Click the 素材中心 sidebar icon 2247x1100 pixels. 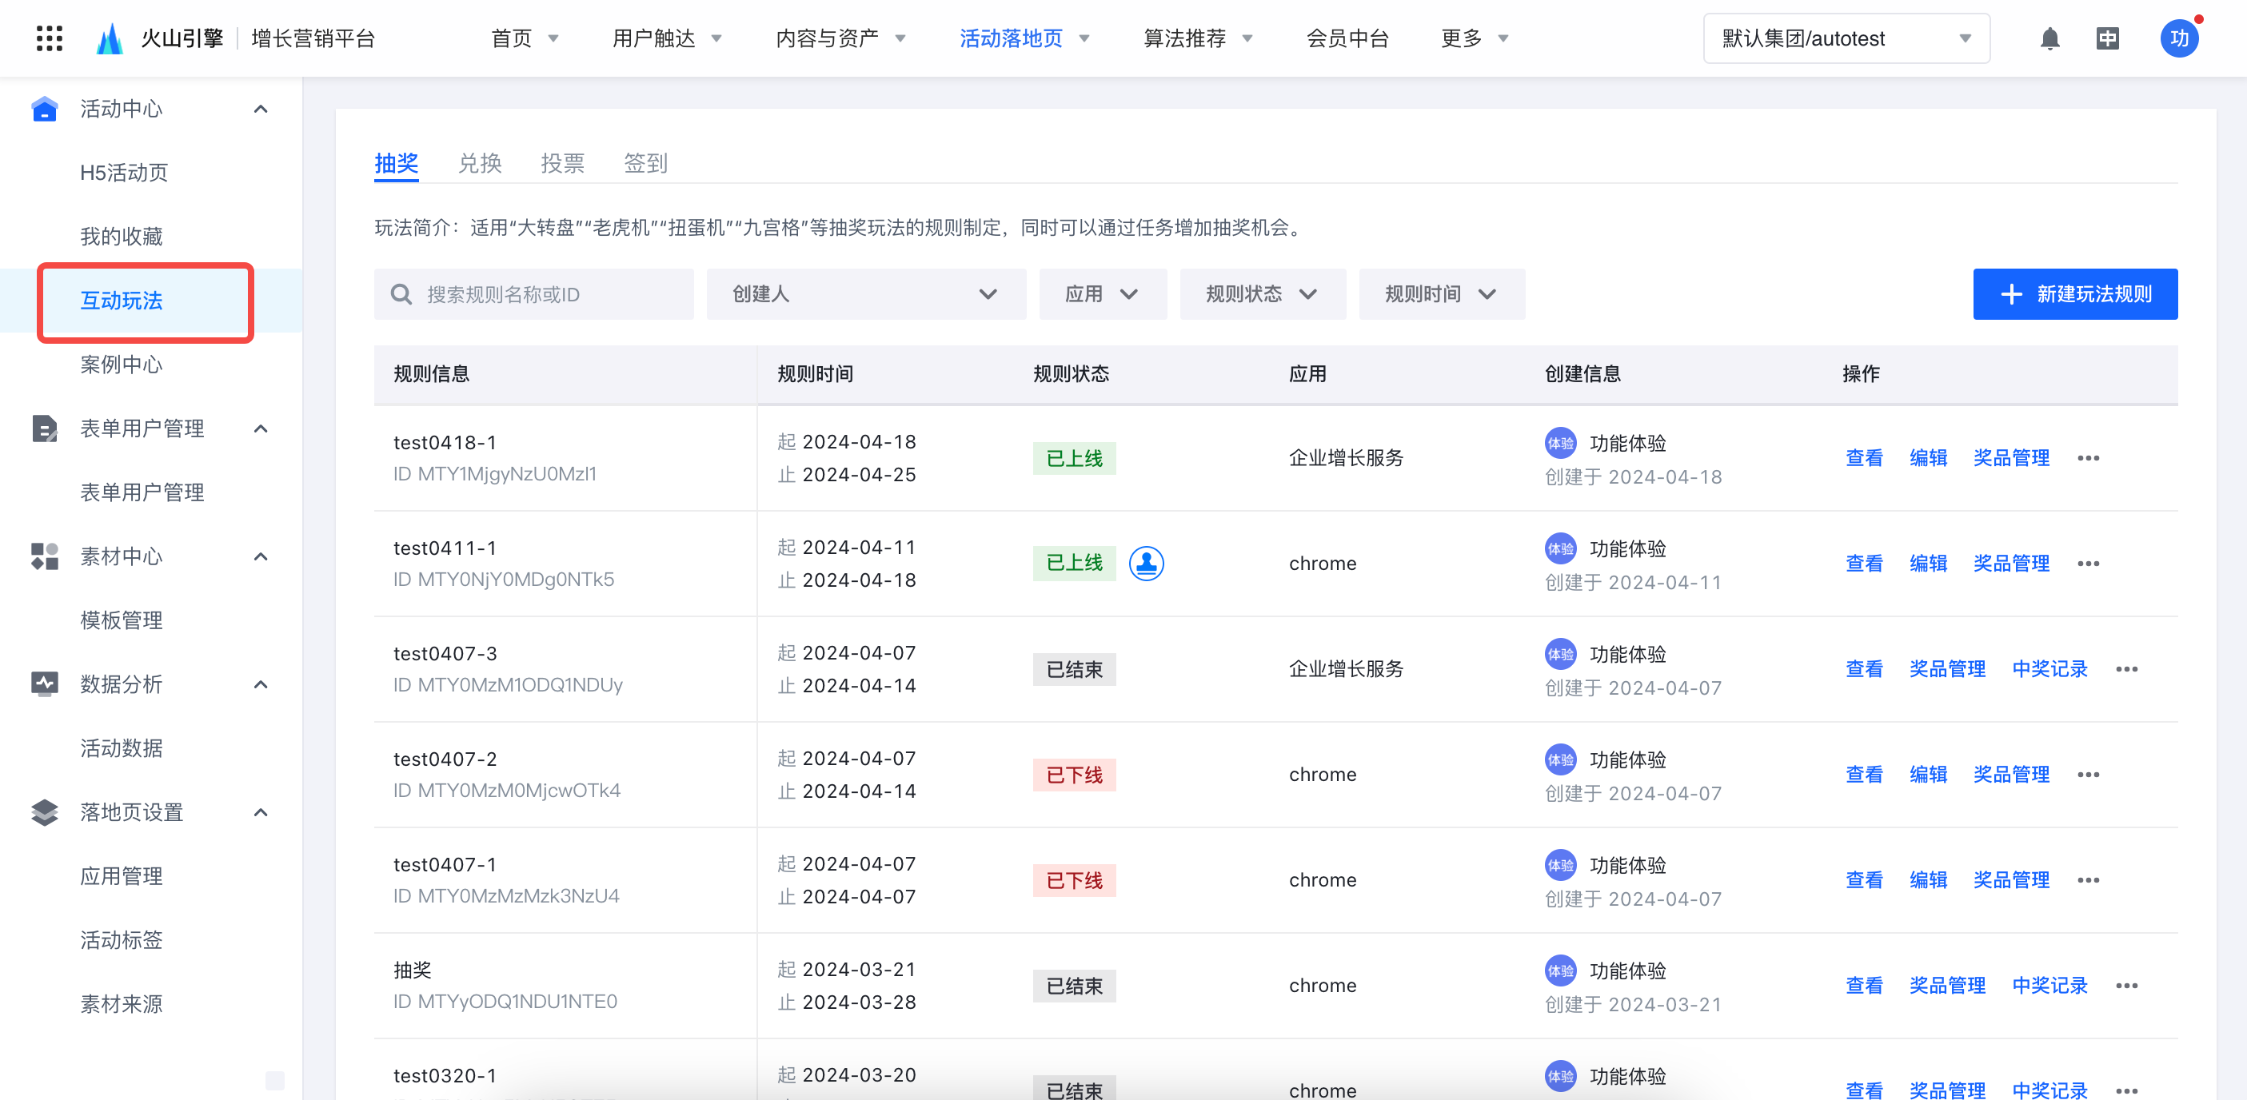tap(45, 556)
